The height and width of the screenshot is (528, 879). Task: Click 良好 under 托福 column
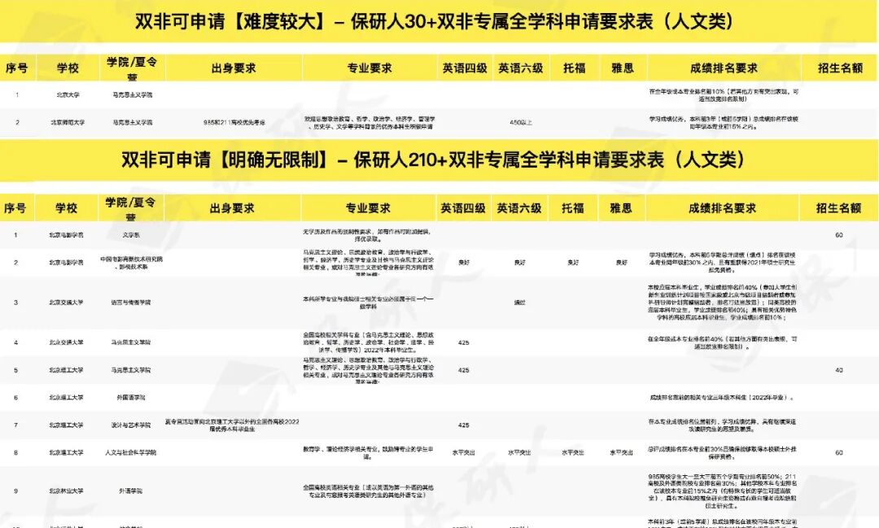[x=573, y=262]
